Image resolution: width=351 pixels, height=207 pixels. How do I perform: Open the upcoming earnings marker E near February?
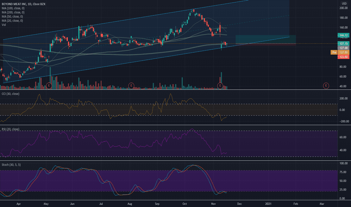(326, 85)
